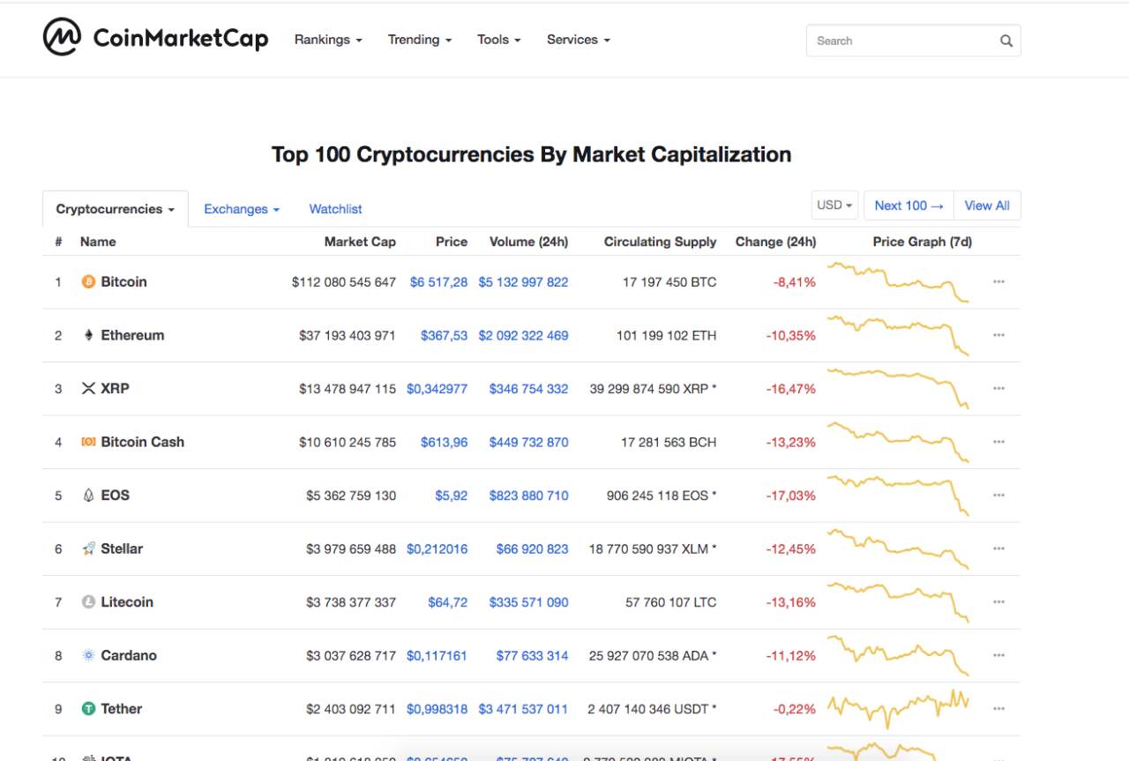Viewport: 1129px width, 761px height.
Task: Click the View All button
Action: pos(987,205)
